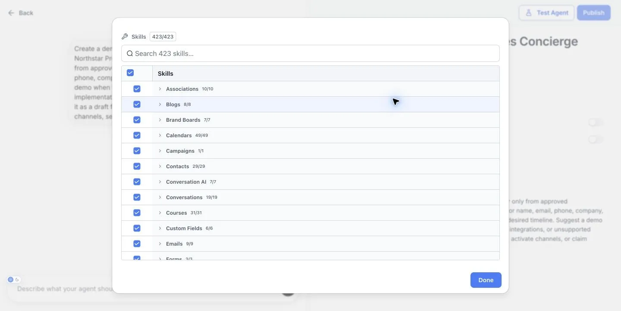Click the Done button
The image size is (621, 311).
(486, 280)
